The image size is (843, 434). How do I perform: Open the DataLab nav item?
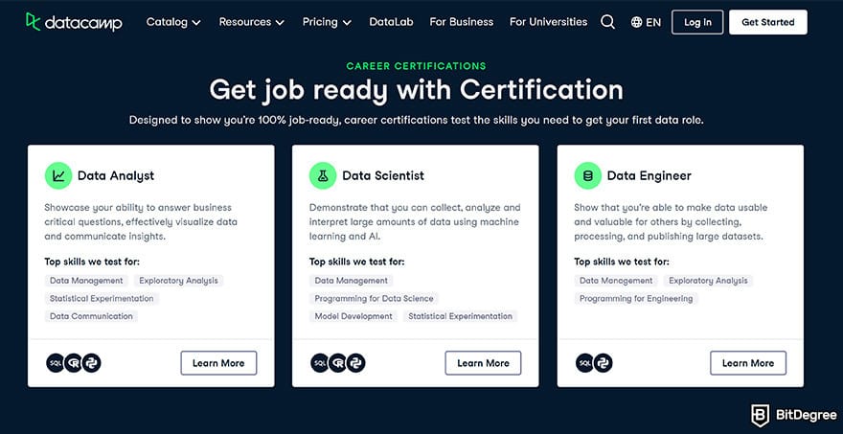391,22
